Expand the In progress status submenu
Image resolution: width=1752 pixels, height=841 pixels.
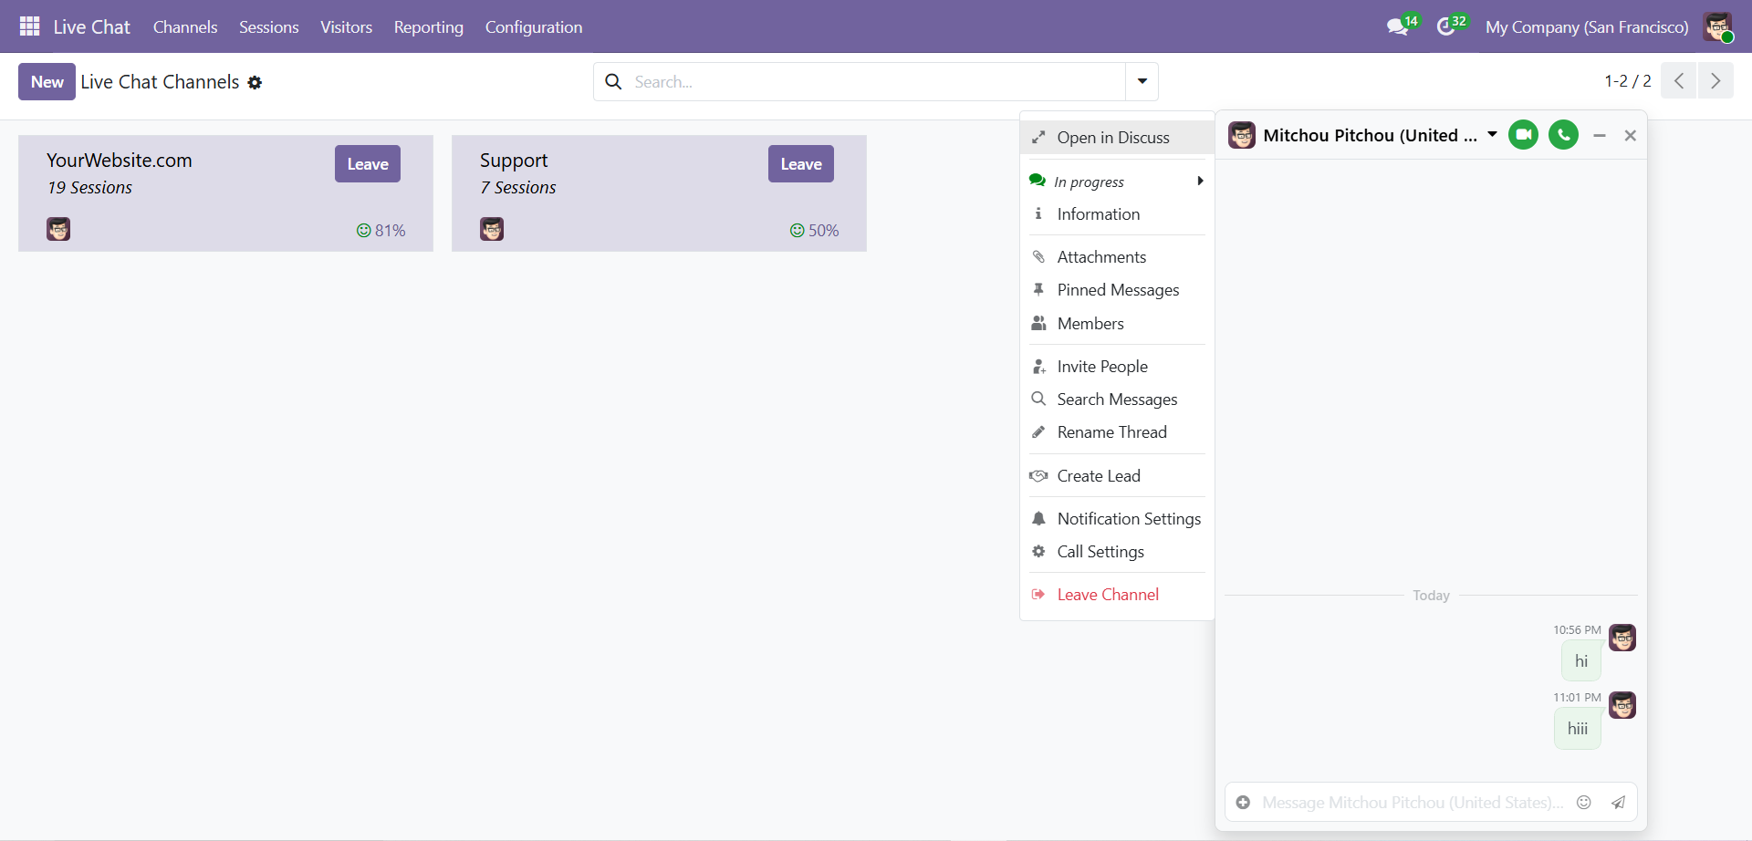(x=1117, y=182)
